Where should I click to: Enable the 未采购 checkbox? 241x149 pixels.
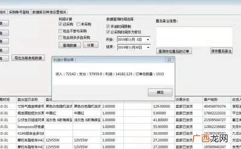(x=78, y=24)
